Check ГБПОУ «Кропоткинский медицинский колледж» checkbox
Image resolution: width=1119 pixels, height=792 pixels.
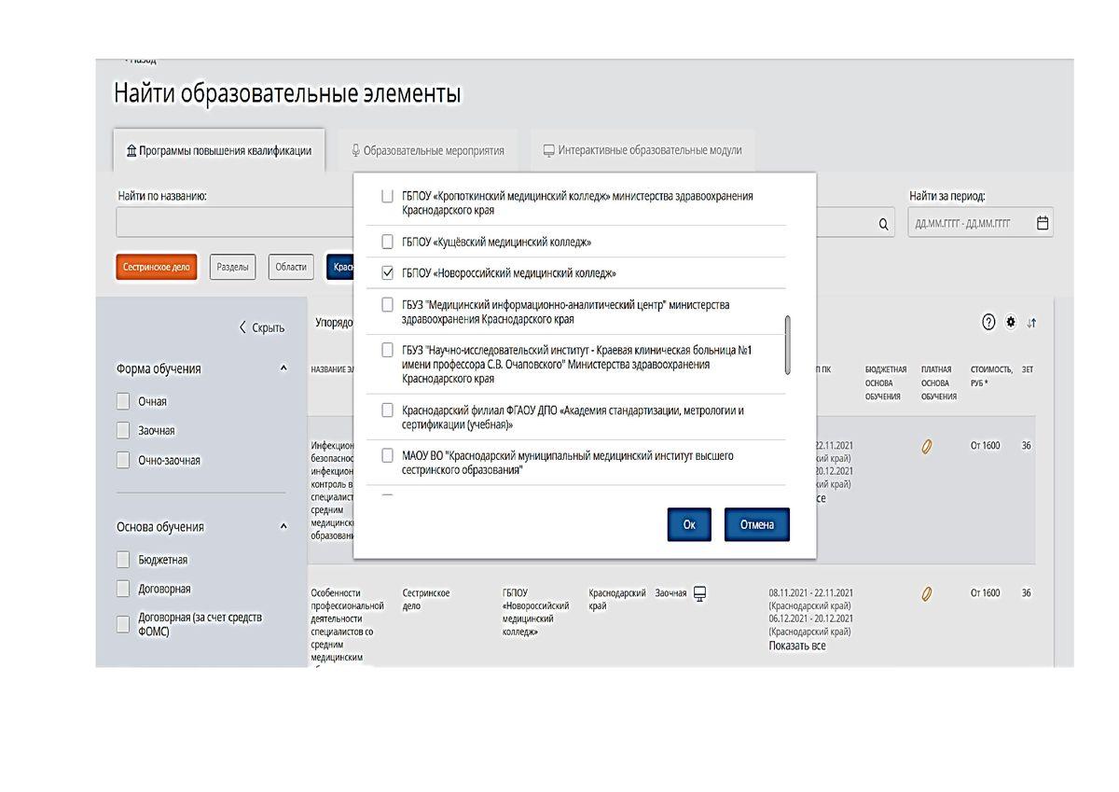pos(388,196)
